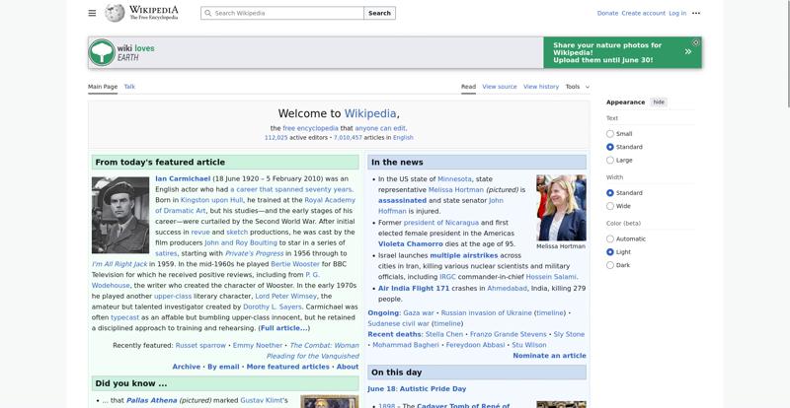
Task: Open the three-dot personal tools menu
Action: [x=696, y=13]
